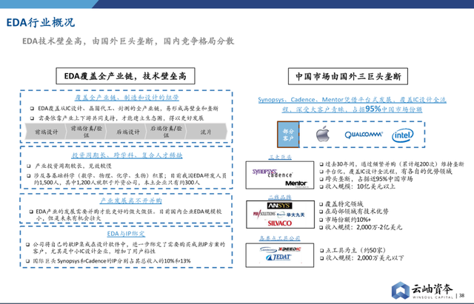Image resolution: width=474 pixels, height=304 pixels.
Task: Click underlined Synopsys、Cadence、Mentor statement
Action: point(353,104)
